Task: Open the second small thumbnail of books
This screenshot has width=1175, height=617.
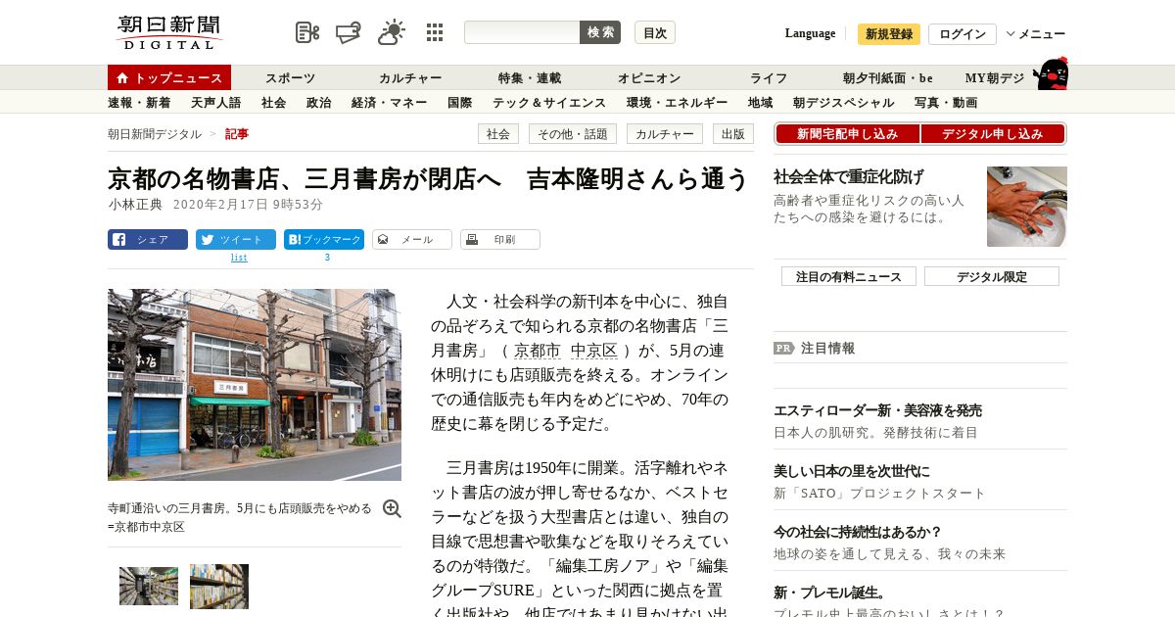Action: (x=219, y=586)
